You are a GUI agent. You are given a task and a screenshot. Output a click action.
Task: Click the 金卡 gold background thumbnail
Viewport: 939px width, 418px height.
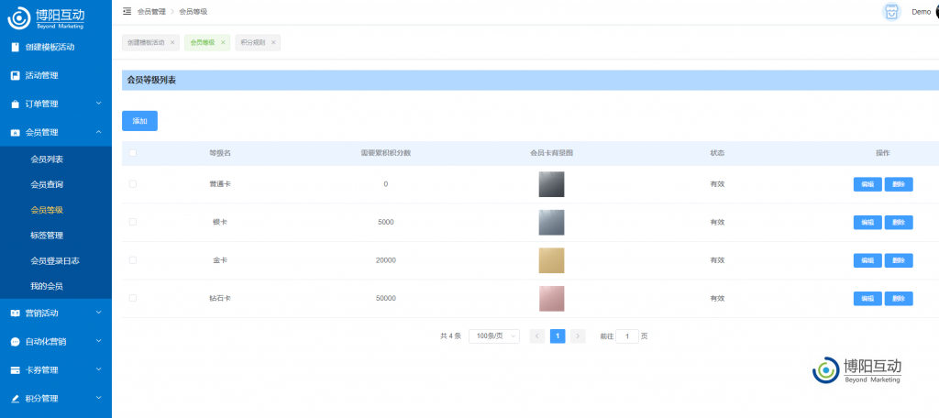tap(551, 260)
